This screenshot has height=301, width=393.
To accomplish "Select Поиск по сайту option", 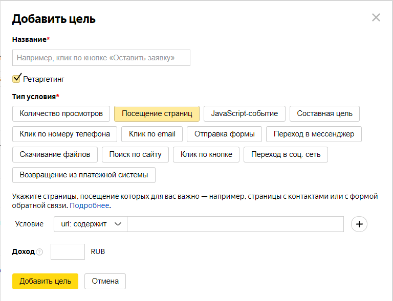I will [x=135, y=154].
